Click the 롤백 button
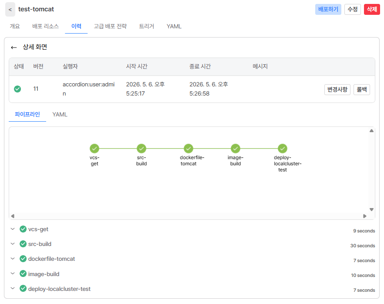Viewport: 384px width, 304px height. coord(361,89)
